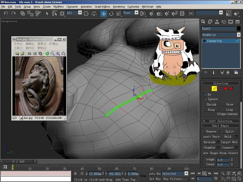This screenshot has width=243, height=182.
Task: Click the Split edges button
Action: click(x=229, y=131)
